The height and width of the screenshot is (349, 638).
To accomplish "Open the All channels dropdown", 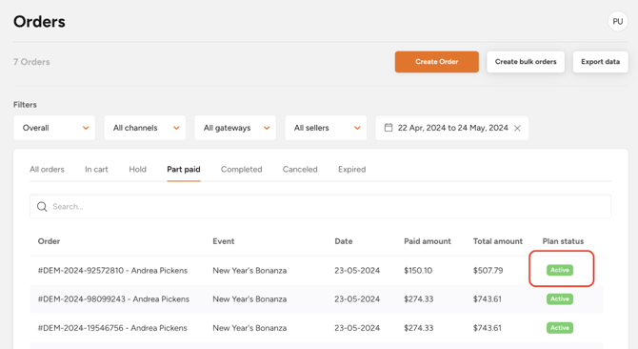I will [x=145, y=128].
